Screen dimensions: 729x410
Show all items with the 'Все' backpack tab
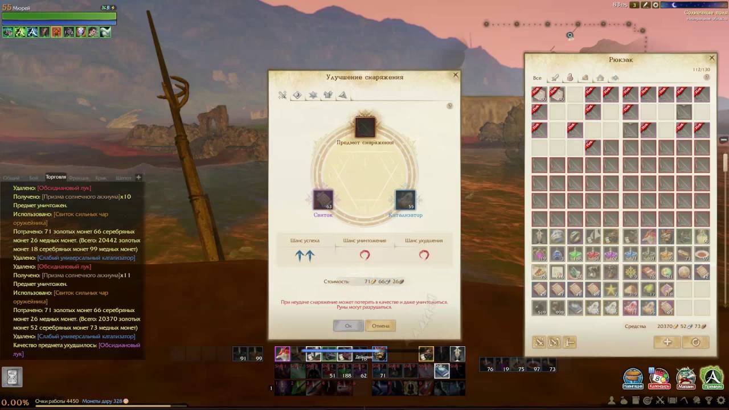click(x=537, y=78)
